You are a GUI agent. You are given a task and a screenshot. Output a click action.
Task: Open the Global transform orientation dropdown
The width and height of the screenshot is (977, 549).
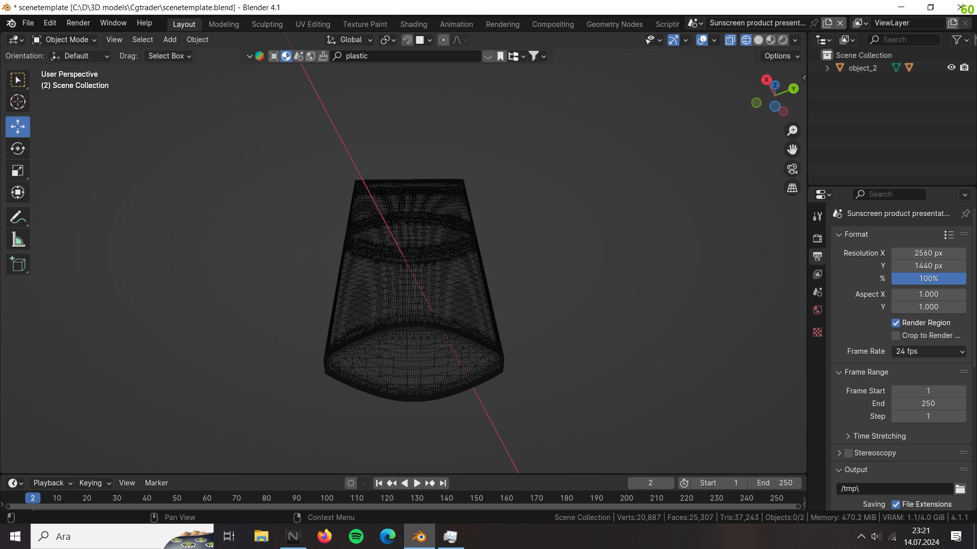pos(349,40)
